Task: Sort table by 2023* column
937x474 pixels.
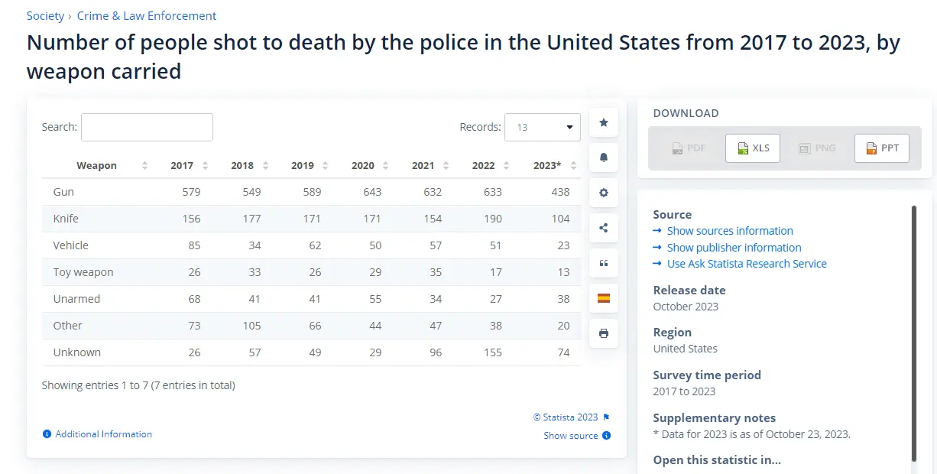Action: pos(549,165)
